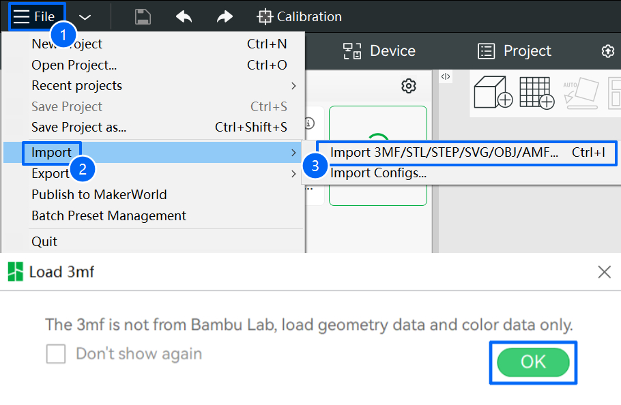The height and width of the screenshot is (405, 621).
Task: Switch to the Project tab
Action: [x=514, y=51]
